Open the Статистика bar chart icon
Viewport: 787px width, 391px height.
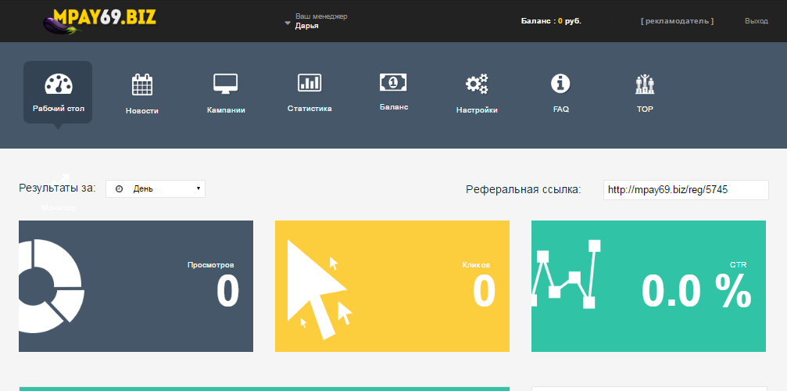pyautogui.click(x=309, y=82)
